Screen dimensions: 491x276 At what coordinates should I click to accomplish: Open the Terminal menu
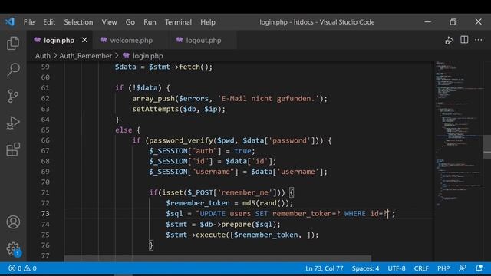pyautogui.click(x=178, y=22)
